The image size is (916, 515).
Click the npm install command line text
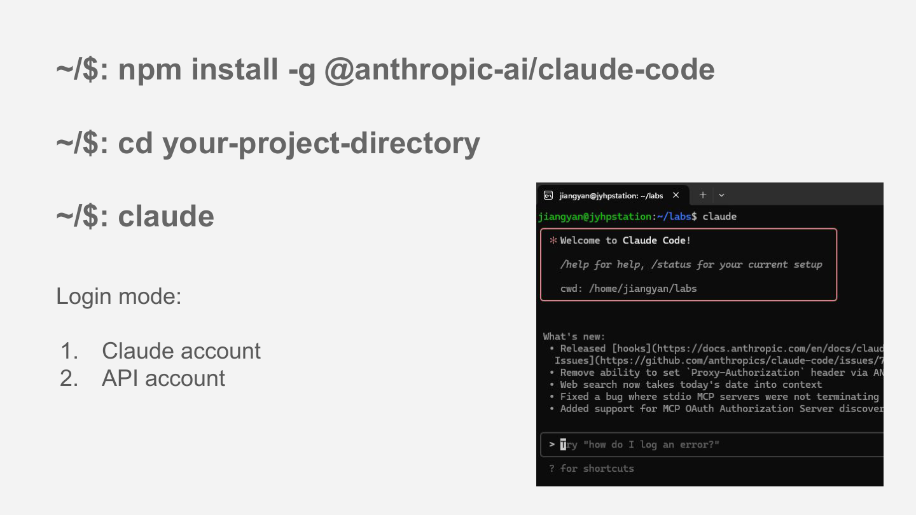(x=385, y=69)
